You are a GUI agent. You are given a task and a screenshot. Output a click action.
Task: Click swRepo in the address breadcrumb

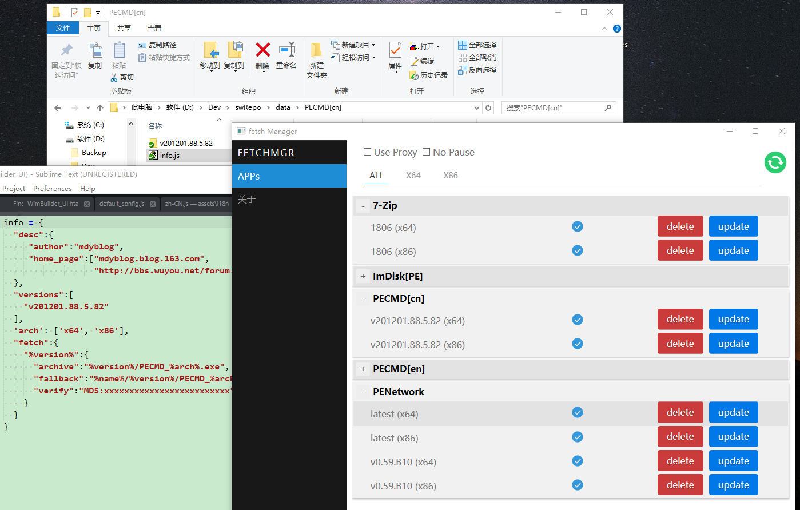coord(249,107)
